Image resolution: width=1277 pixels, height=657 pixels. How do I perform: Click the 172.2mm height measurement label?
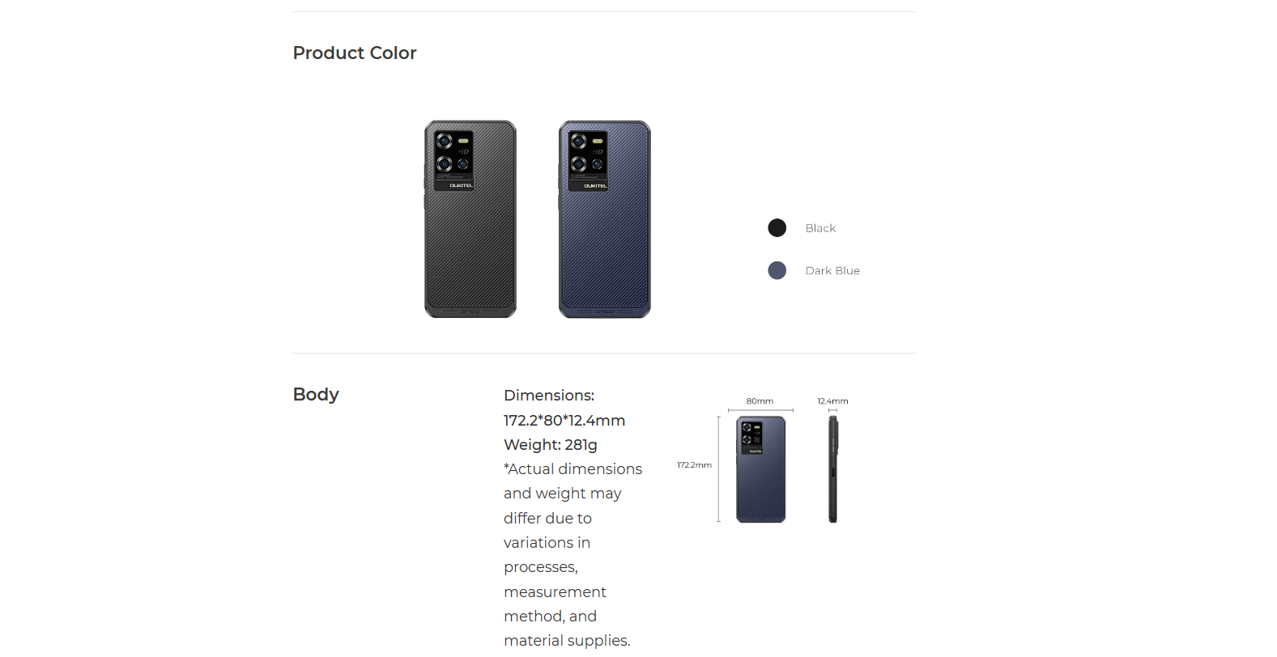694,465
